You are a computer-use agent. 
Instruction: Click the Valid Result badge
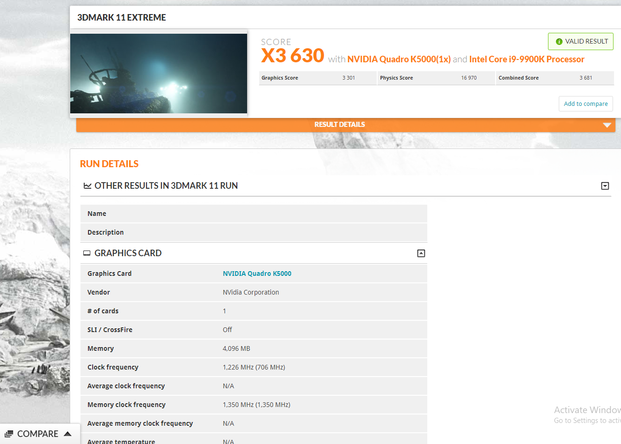point(581,42)
